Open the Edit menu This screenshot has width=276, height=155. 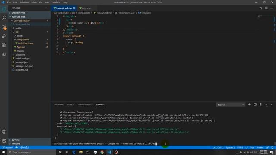click(x=15, y=3)
